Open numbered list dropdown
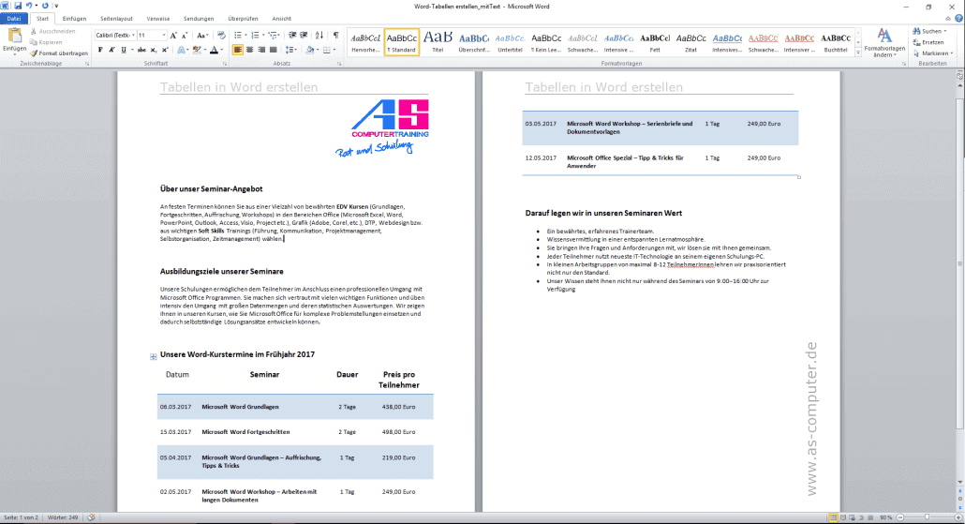The image size is (965, 524). 263,35
